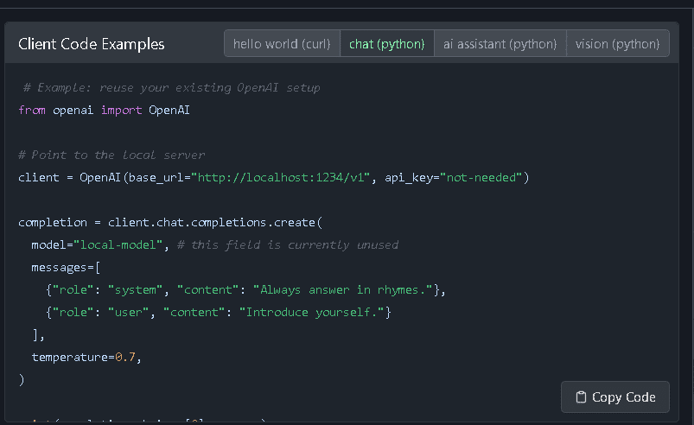The image size is (694, 425).
Task: Click the Client Code Examples heading
Action: click(x=92, y=44)
